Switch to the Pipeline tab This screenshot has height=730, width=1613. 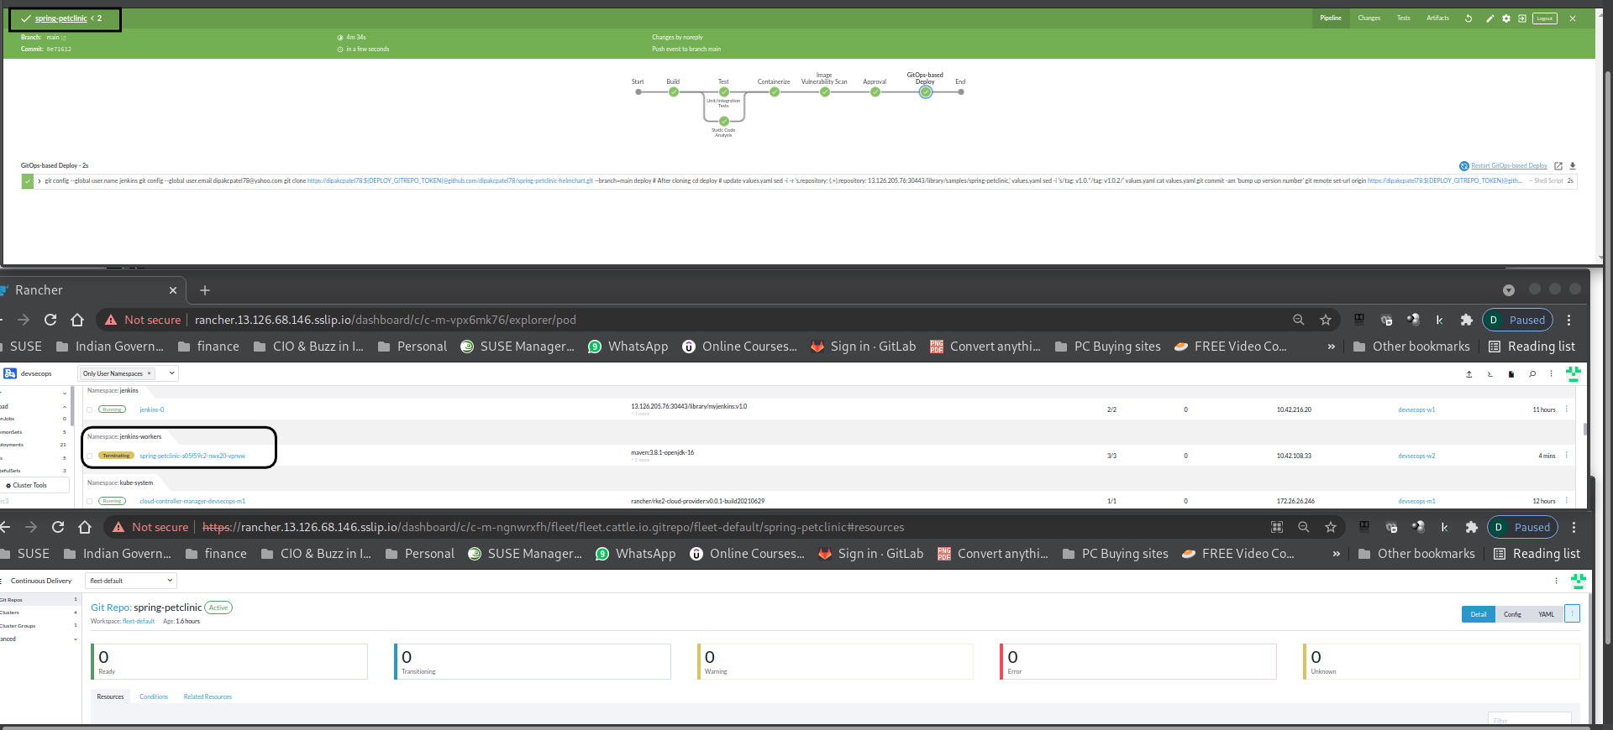(x=1331, y=18)
